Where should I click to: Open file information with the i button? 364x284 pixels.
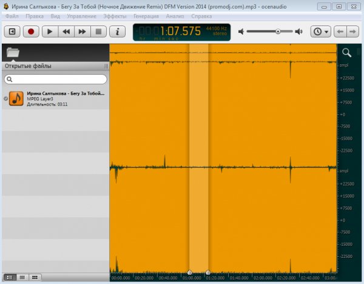(118, 32)
